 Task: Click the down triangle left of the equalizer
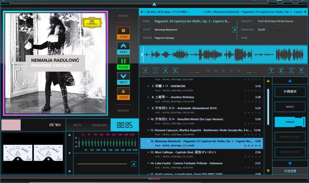pos(70,171)
